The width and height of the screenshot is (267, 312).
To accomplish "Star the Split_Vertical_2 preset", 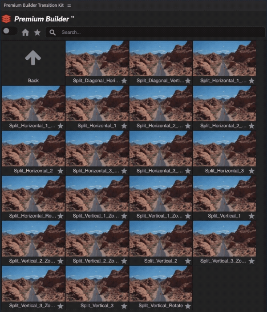I will 188,261.
